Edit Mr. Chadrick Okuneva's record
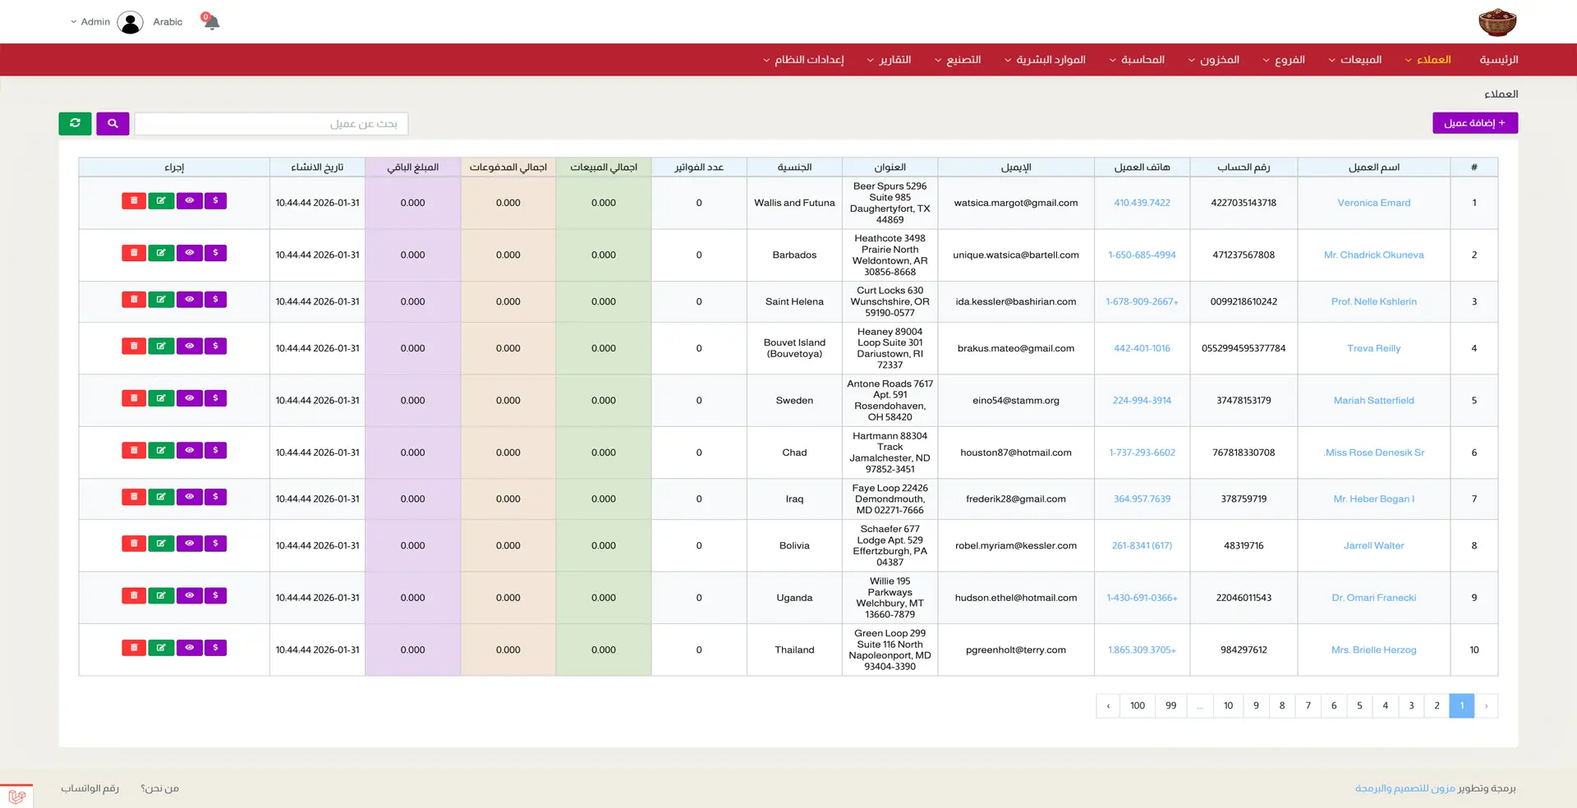1577x808 pixels. [161, 253]
